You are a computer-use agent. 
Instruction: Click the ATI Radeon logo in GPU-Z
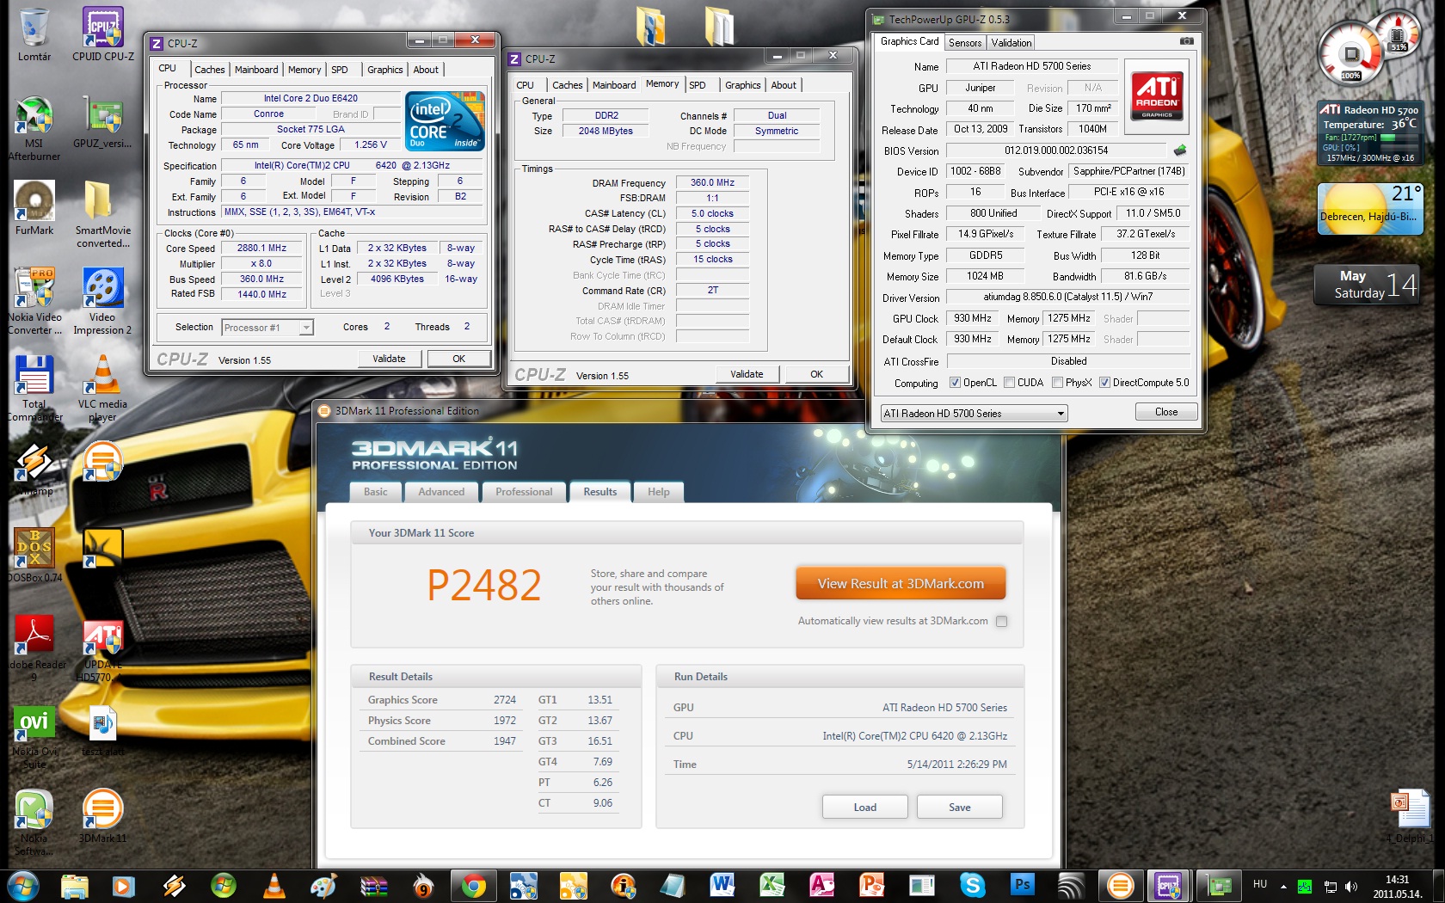click(1157, 95)
